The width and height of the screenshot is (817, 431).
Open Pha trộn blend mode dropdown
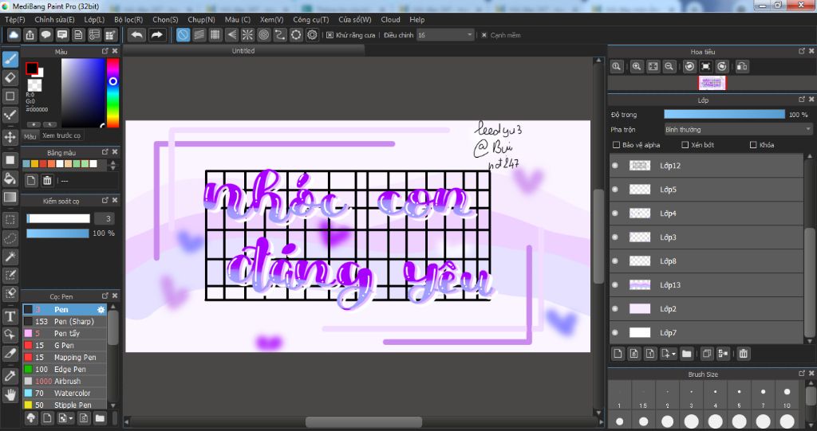point(738,129)
